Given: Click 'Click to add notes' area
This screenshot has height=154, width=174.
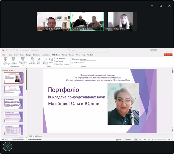Looking at the screenshot, I should (x=35, y=136).
